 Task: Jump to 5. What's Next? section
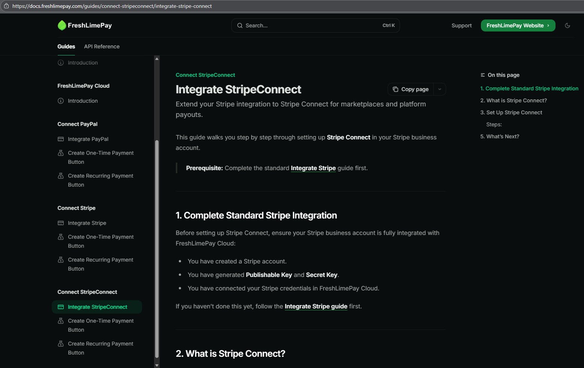tap(500, 136)
